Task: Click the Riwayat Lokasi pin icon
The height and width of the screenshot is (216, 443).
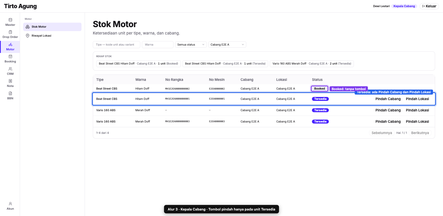Action: coord(27,36)
